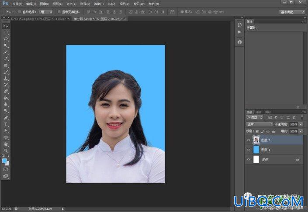
Task: Open the 文件(F) menu
Action: pyautogui.click(x=17, y=4)
